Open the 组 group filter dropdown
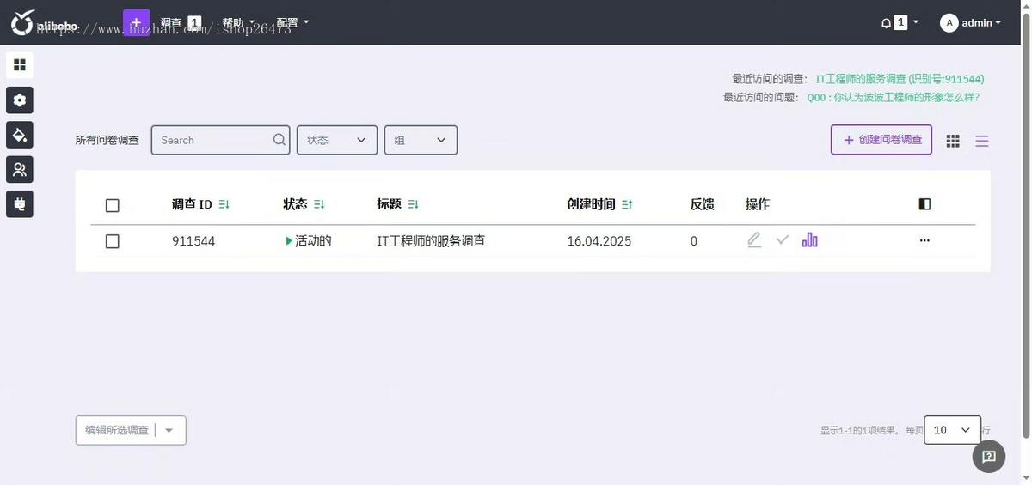This screenshot has height=485, width=1032. [421, 140]
